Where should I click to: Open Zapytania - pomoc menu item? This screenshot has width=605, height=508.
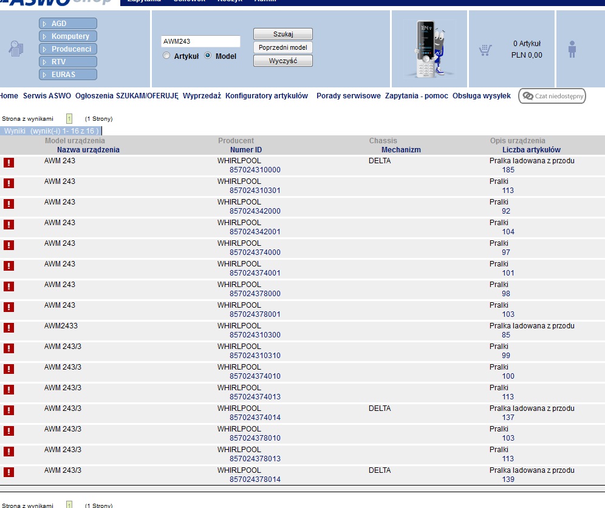[416, 95]
